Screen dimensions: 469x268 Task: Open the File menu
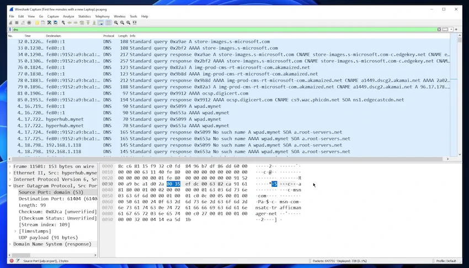[12, 17]
